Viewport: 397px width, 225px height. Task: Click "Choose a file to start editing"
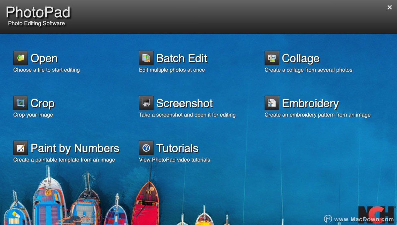(x=46, y=70)
